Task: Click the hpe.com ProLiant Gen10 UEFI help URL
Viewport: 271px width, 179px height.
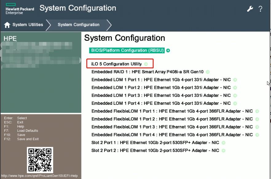Action: (x=39, y=176)
